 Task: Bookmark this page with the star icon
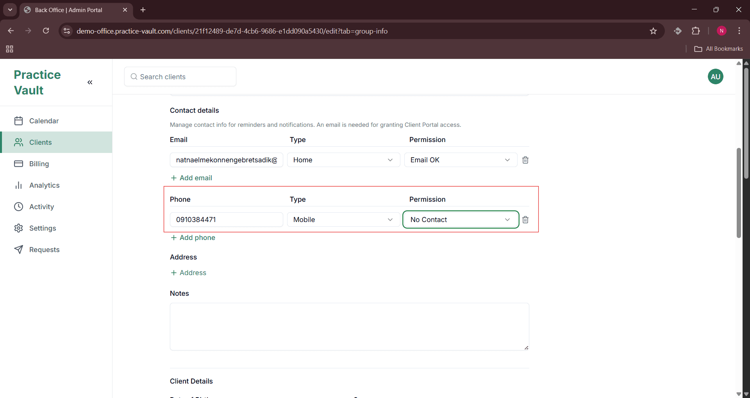click(654, 31)
